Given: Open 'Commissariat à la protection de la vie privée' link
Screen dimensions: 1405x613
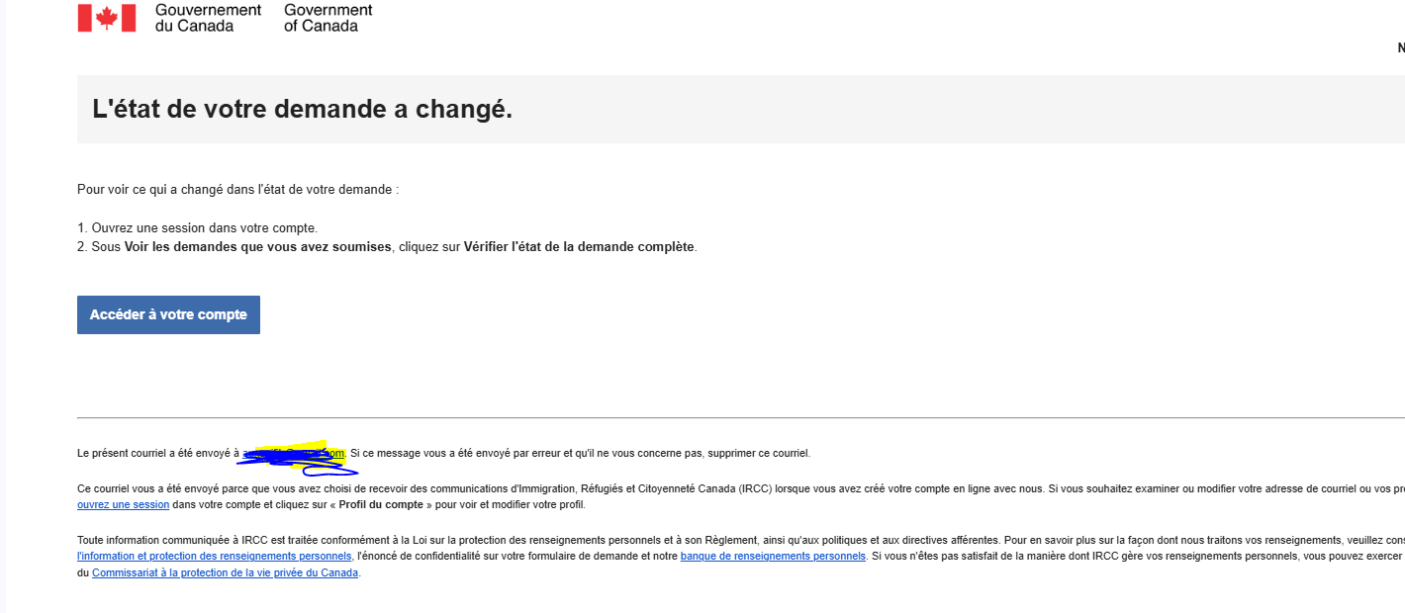Looking at the screenshot, I should 225,572.
